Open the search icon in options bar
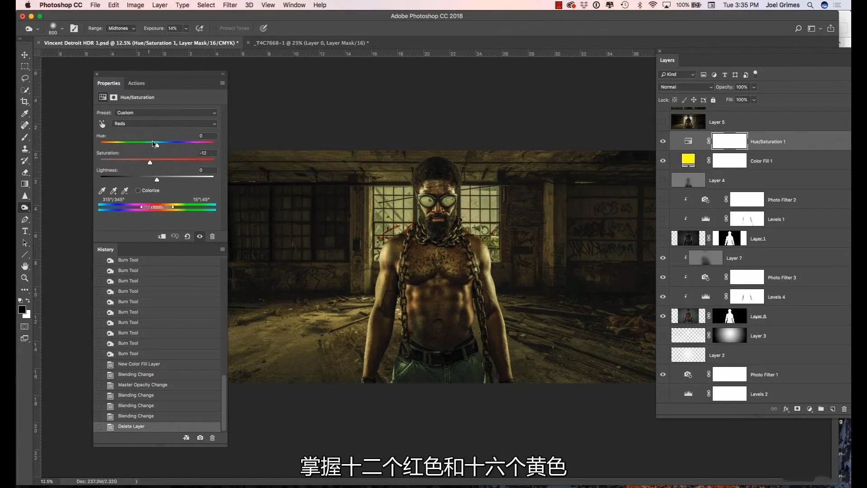This screenshot has height=488, width=867. (x=798, y=28)
